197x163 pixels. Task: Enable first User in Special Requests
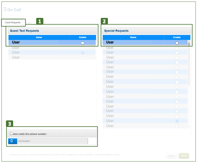(x=177, y=43)
